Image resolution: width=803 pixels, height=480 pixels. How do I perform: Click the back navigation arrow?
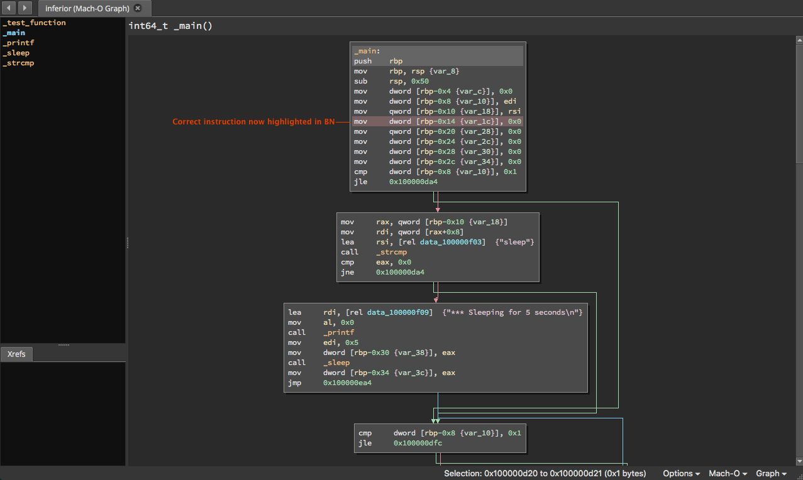click(9, 8)
